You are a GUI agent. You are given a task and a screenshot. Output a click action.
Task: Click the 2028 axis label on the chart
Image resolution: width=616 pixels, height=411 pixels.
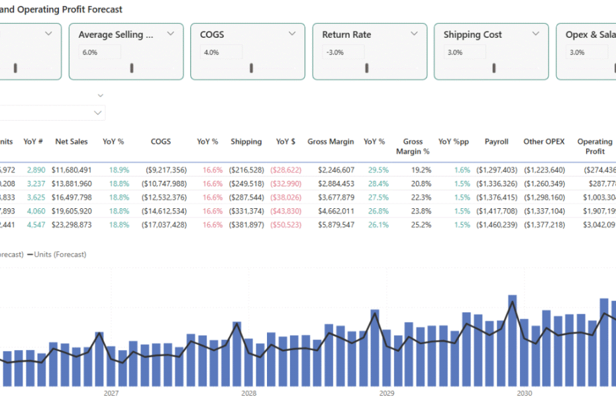coord(248,392)
